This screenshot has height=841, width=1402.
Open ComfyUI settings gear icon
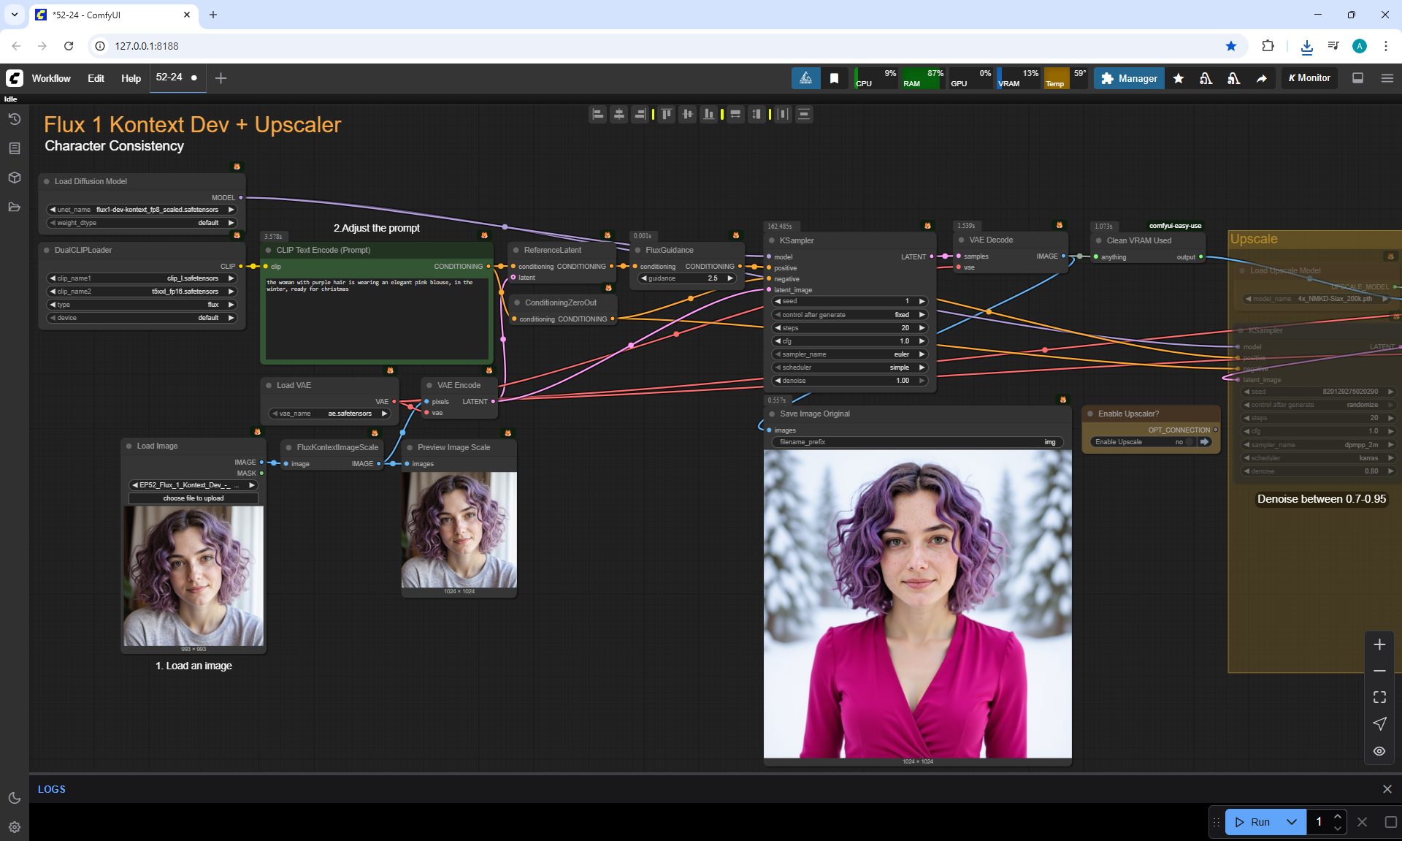[15, 827]
